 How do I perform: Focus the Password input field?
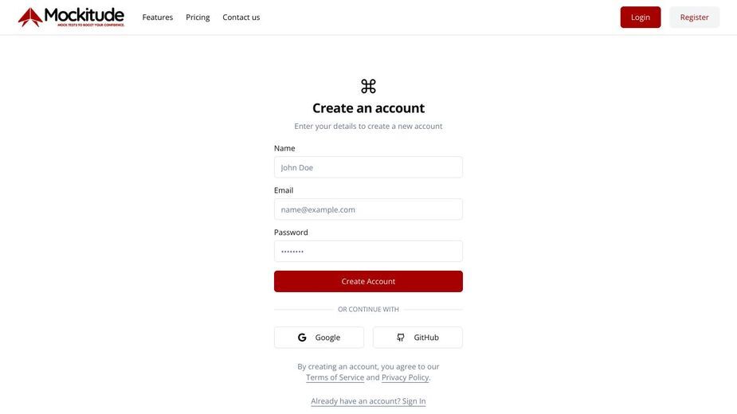(368, 252)
